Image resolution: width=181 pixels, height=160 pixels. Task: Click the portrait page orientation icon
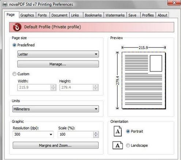118,131
